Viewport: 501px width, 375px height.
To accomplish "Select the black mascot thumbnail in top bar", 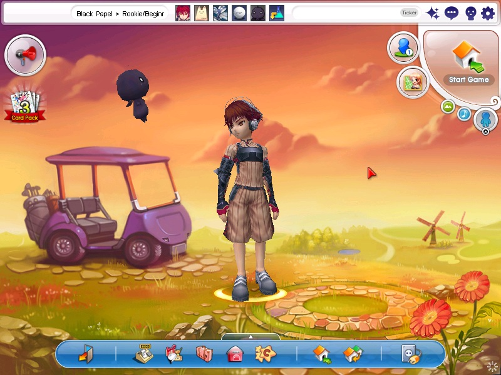I will [x=258, y=13].
